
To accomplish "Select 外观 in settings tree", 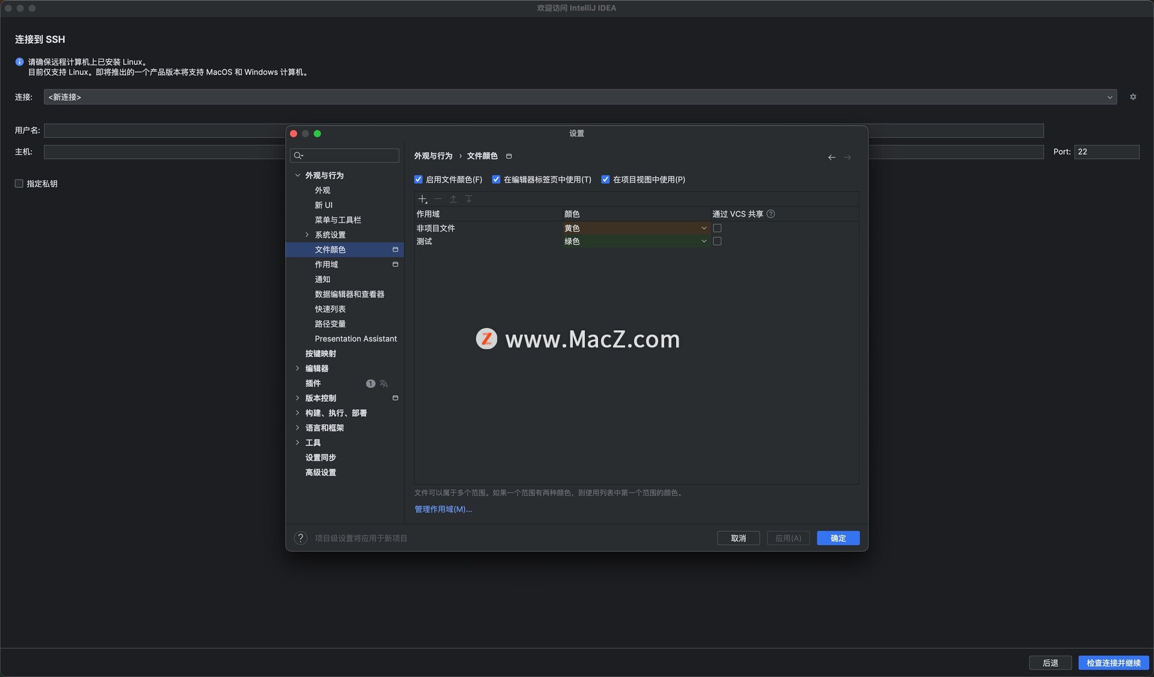I will [x=322, y=190].
